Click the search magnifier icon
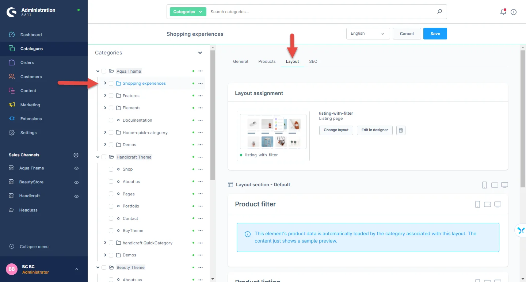 [x=439, y=12]
